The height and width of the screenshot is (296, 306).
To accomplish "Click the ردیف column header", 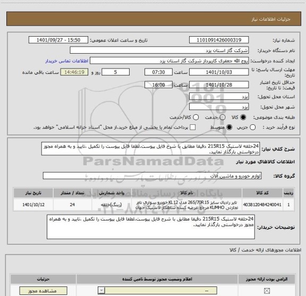I will click(x=288, y=193).
